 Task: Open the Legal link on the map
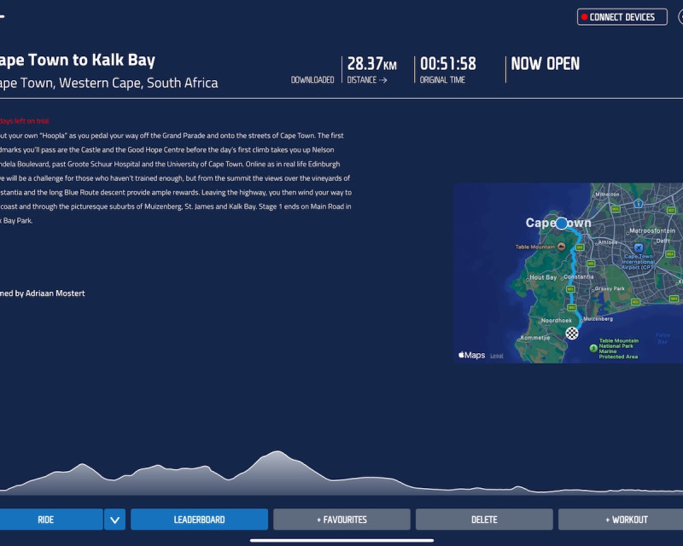(497, 356)
